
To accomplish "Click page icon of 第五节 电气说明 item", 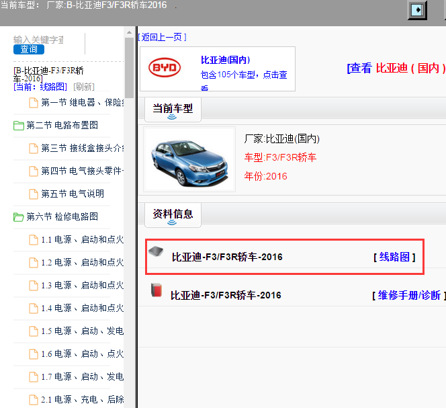I will click(34, 194).
